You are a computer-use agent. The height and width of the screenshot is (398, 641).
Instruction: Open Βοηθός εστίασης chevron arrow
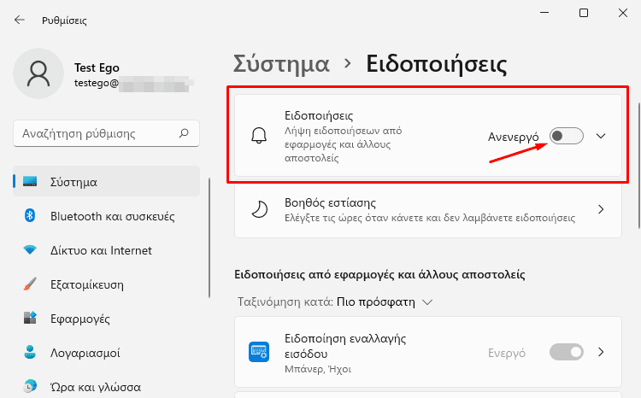601,209
